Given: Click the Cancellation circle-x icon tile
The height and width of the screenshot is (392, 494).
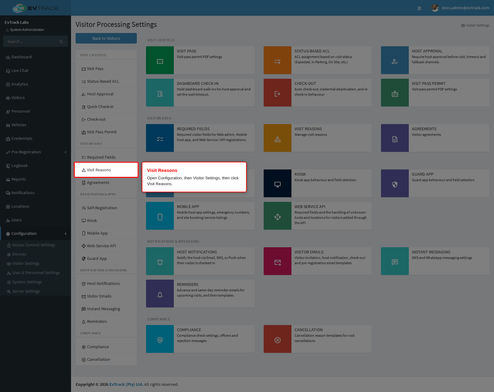Looking at the screenshot, I should (x=278, y=339).
